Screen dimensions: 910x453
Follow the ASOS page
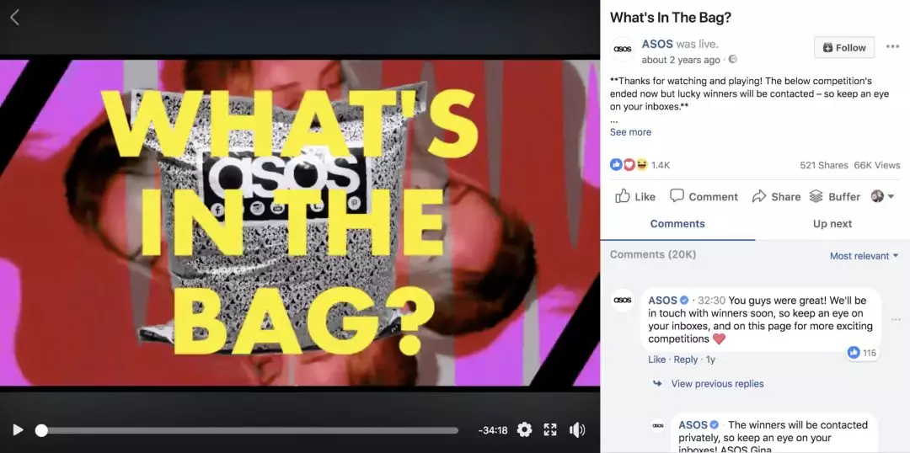point(844,47)
